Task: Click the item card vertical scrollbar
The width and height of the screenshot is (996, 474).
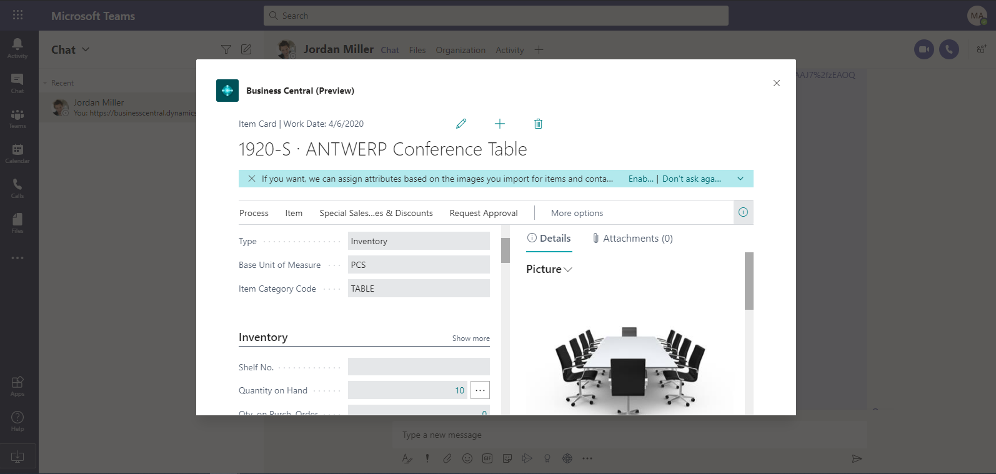Action: (505, 250)
